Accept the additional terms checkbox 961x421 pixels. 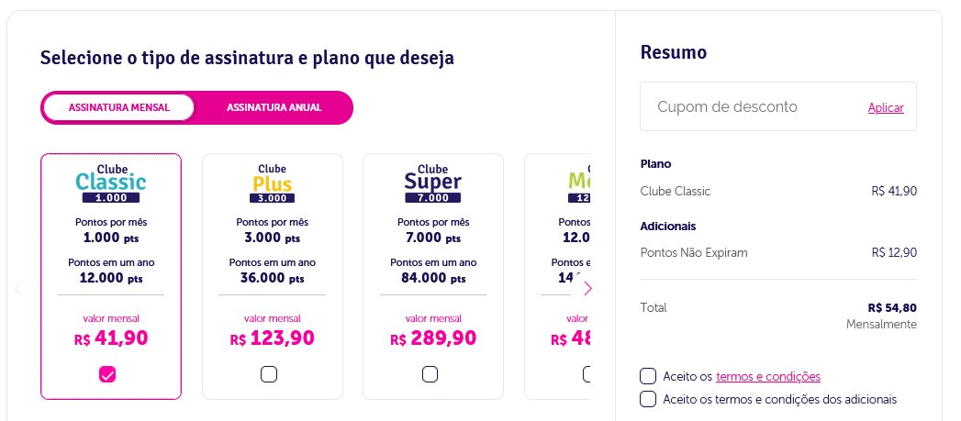648,399
